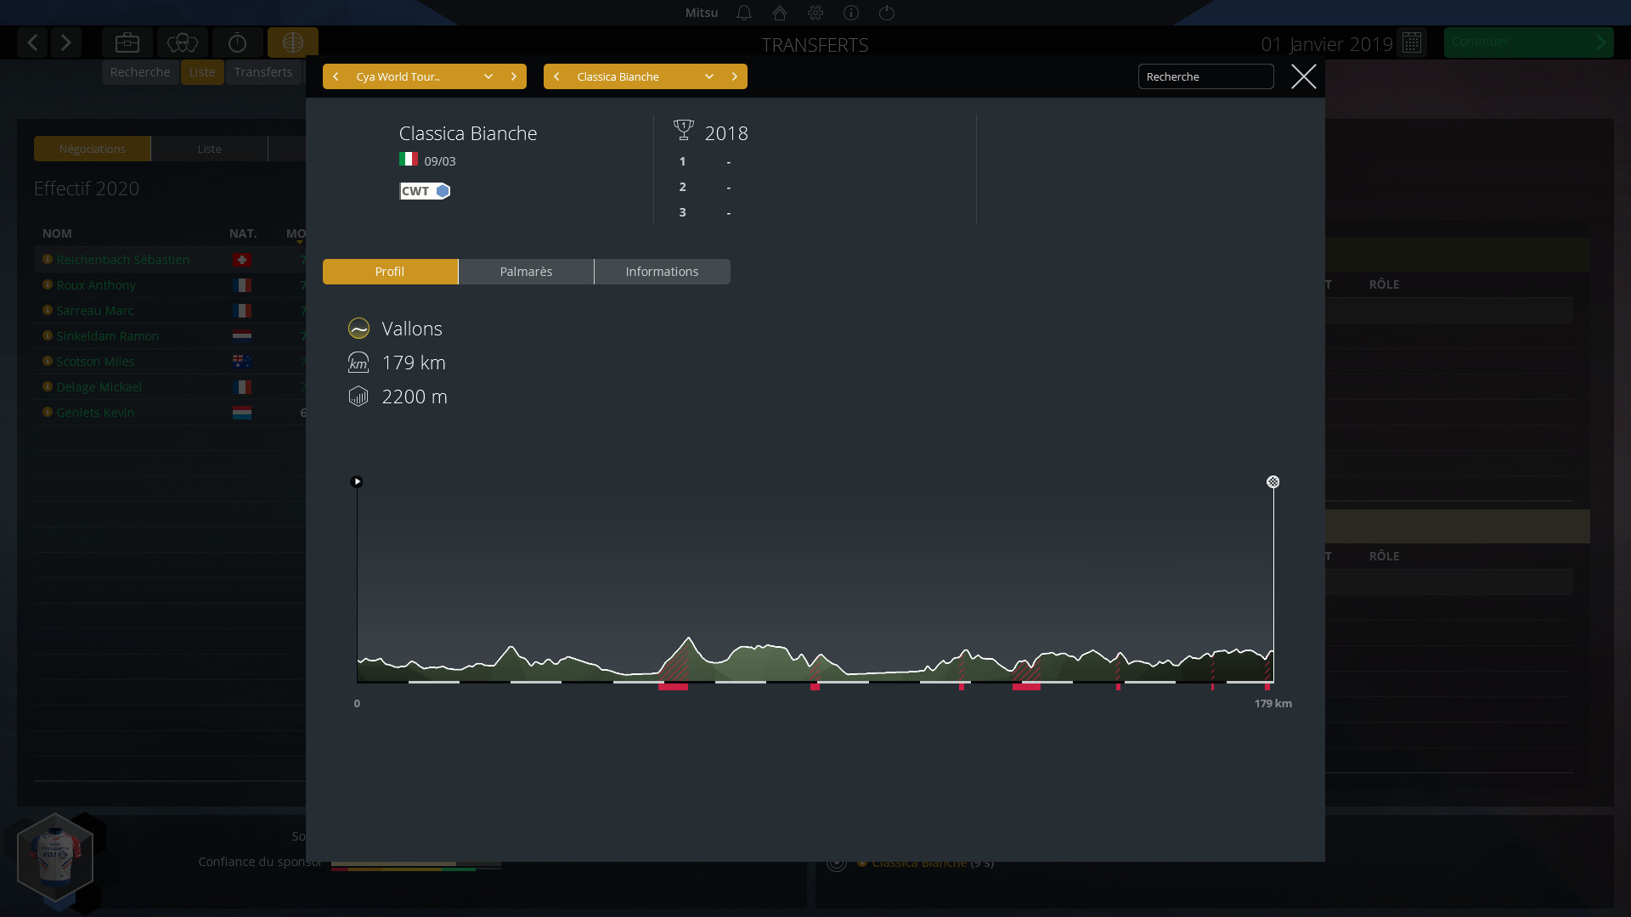Go to next race with the right chevron
Image resolution: width=1631 pixels, height=917 pixels.
click(736, 76)
